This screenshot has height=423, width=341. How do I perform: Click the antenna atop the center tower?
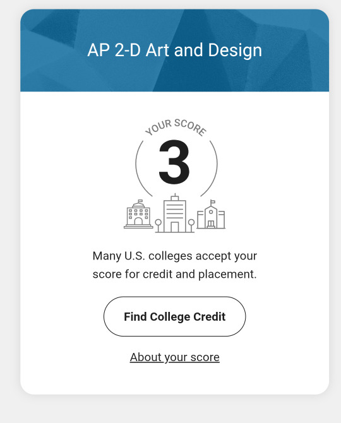[175, 196]
